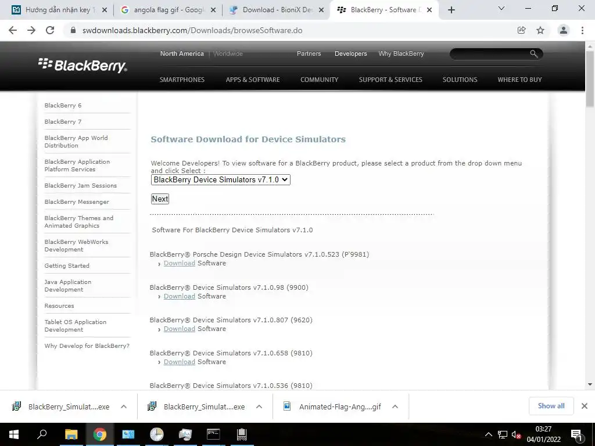Click Why BlackBerry header link

[x=401, y=53]
